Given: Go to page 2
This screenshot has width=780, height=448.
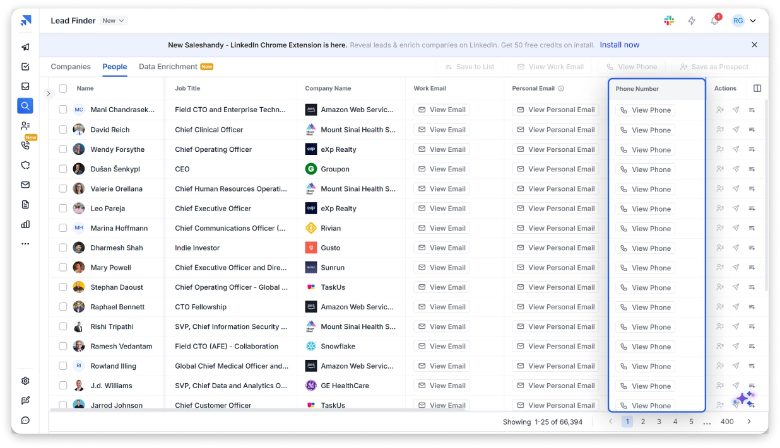Looking at the screenshot, I should (643, 422).
